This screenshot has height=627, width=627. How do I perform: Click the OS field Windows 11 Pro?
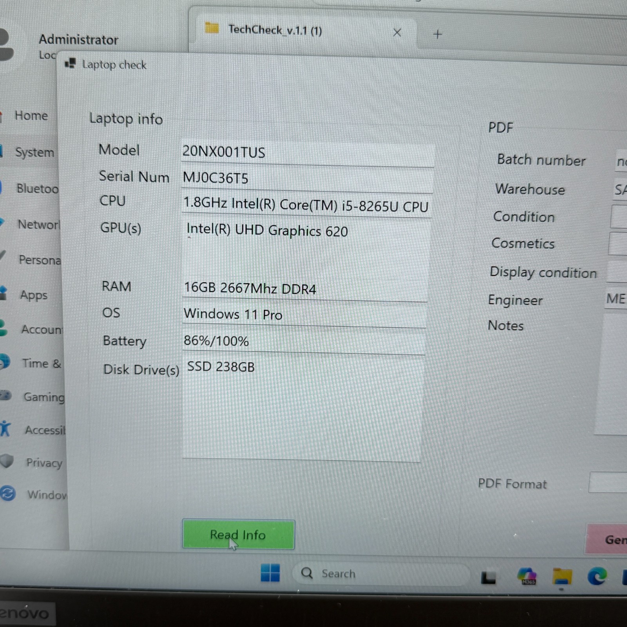(304, 315)
